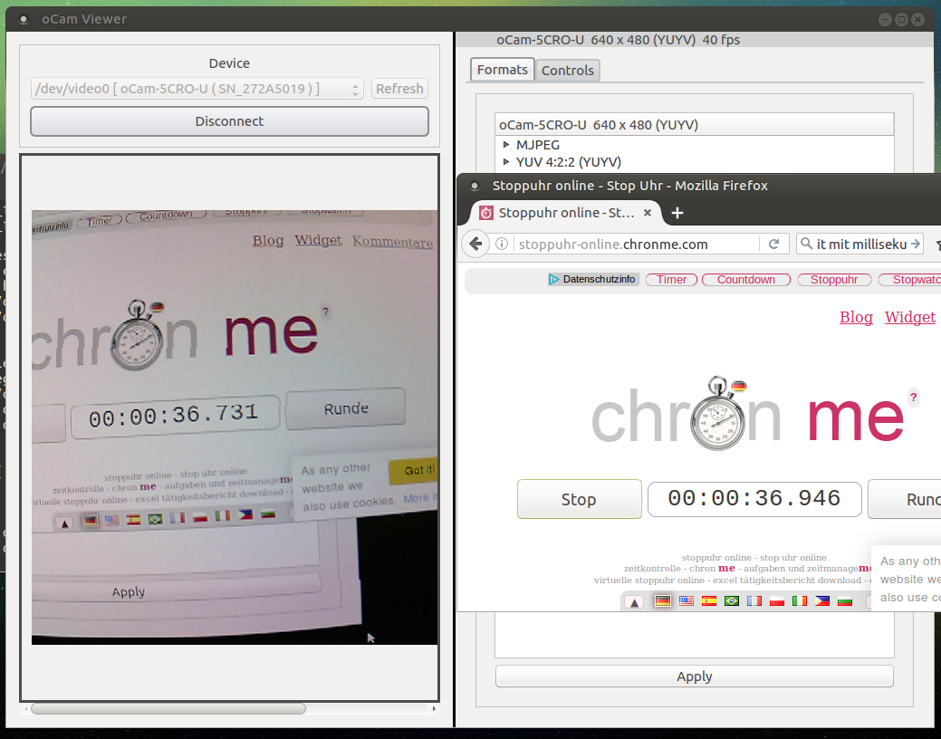Click the camera preview image

tap(235, 427)
